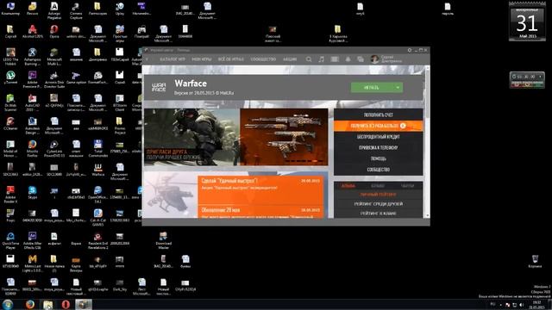Open the notifications bell icon
The height and width of the screenshot is (310, 552).
(348, 59)
